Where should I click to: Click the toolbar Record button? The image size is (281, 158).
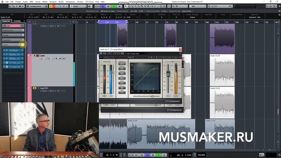[x=119, y=6]
